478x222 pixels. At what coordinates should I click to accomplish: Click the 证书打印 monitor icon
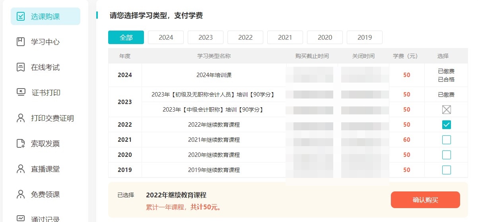click(21, 93)
